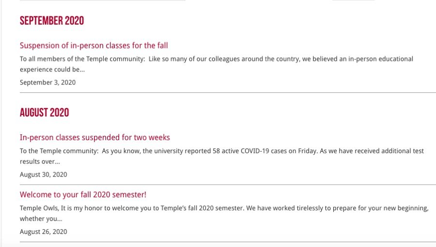The image size is (436, 247).
Task: Click divider line below September 3 article
Action: (228, 92)
